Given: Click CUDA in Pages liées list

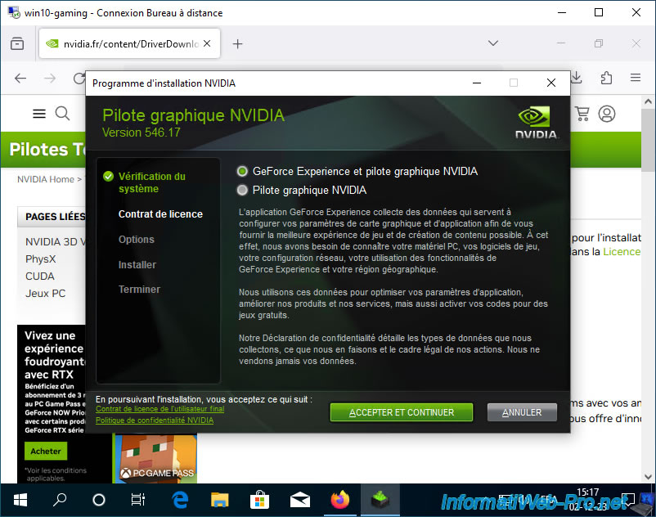Looking at the screenshot, I should pos(40,276).
